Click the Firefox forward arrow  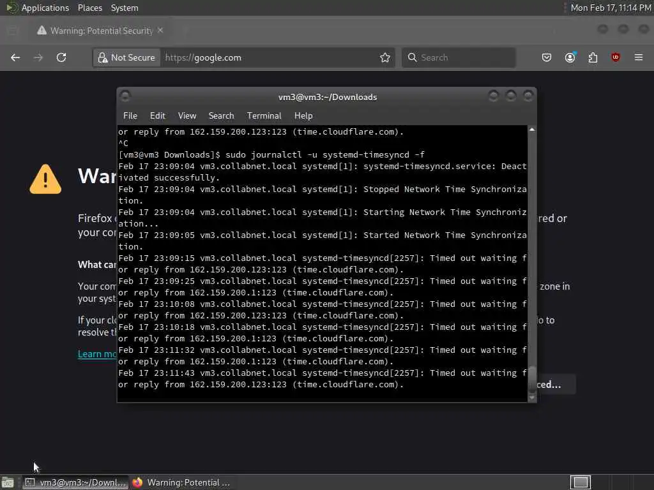(x=38, y=57)
